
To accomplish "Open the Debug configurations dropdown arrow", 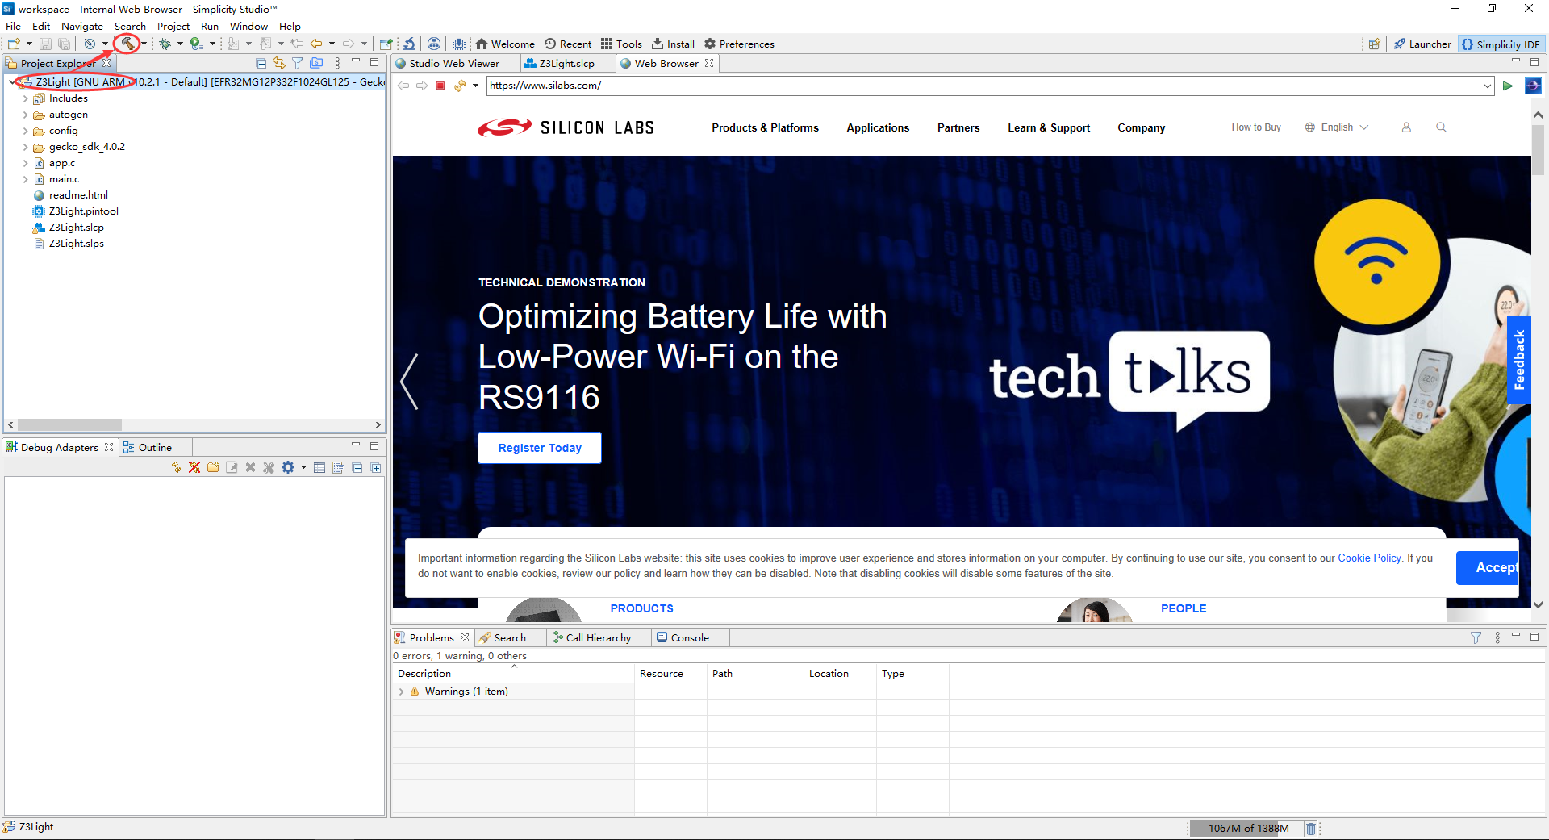I will tap(180, 44).
